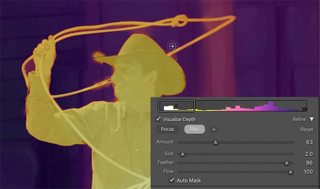Select the Focus brush mode

167,129
